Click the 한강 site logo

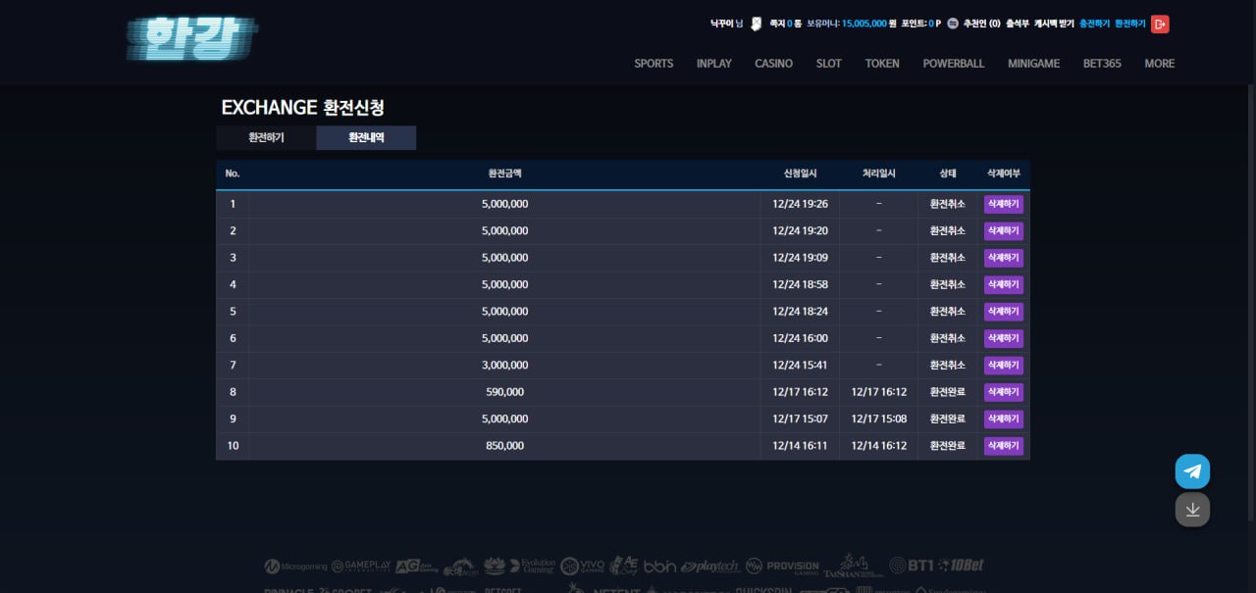pyautogui.click(x=192, y=39)
